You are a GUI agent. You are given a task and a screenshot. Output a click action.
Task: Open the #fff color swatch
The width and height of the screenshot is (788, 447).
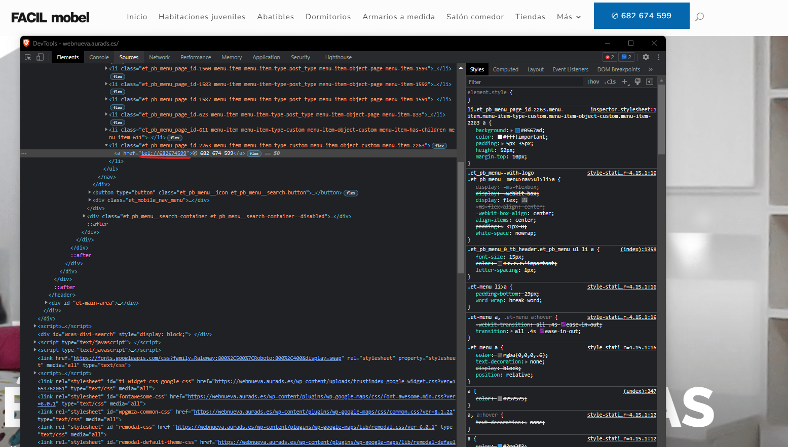coord(500,137)
